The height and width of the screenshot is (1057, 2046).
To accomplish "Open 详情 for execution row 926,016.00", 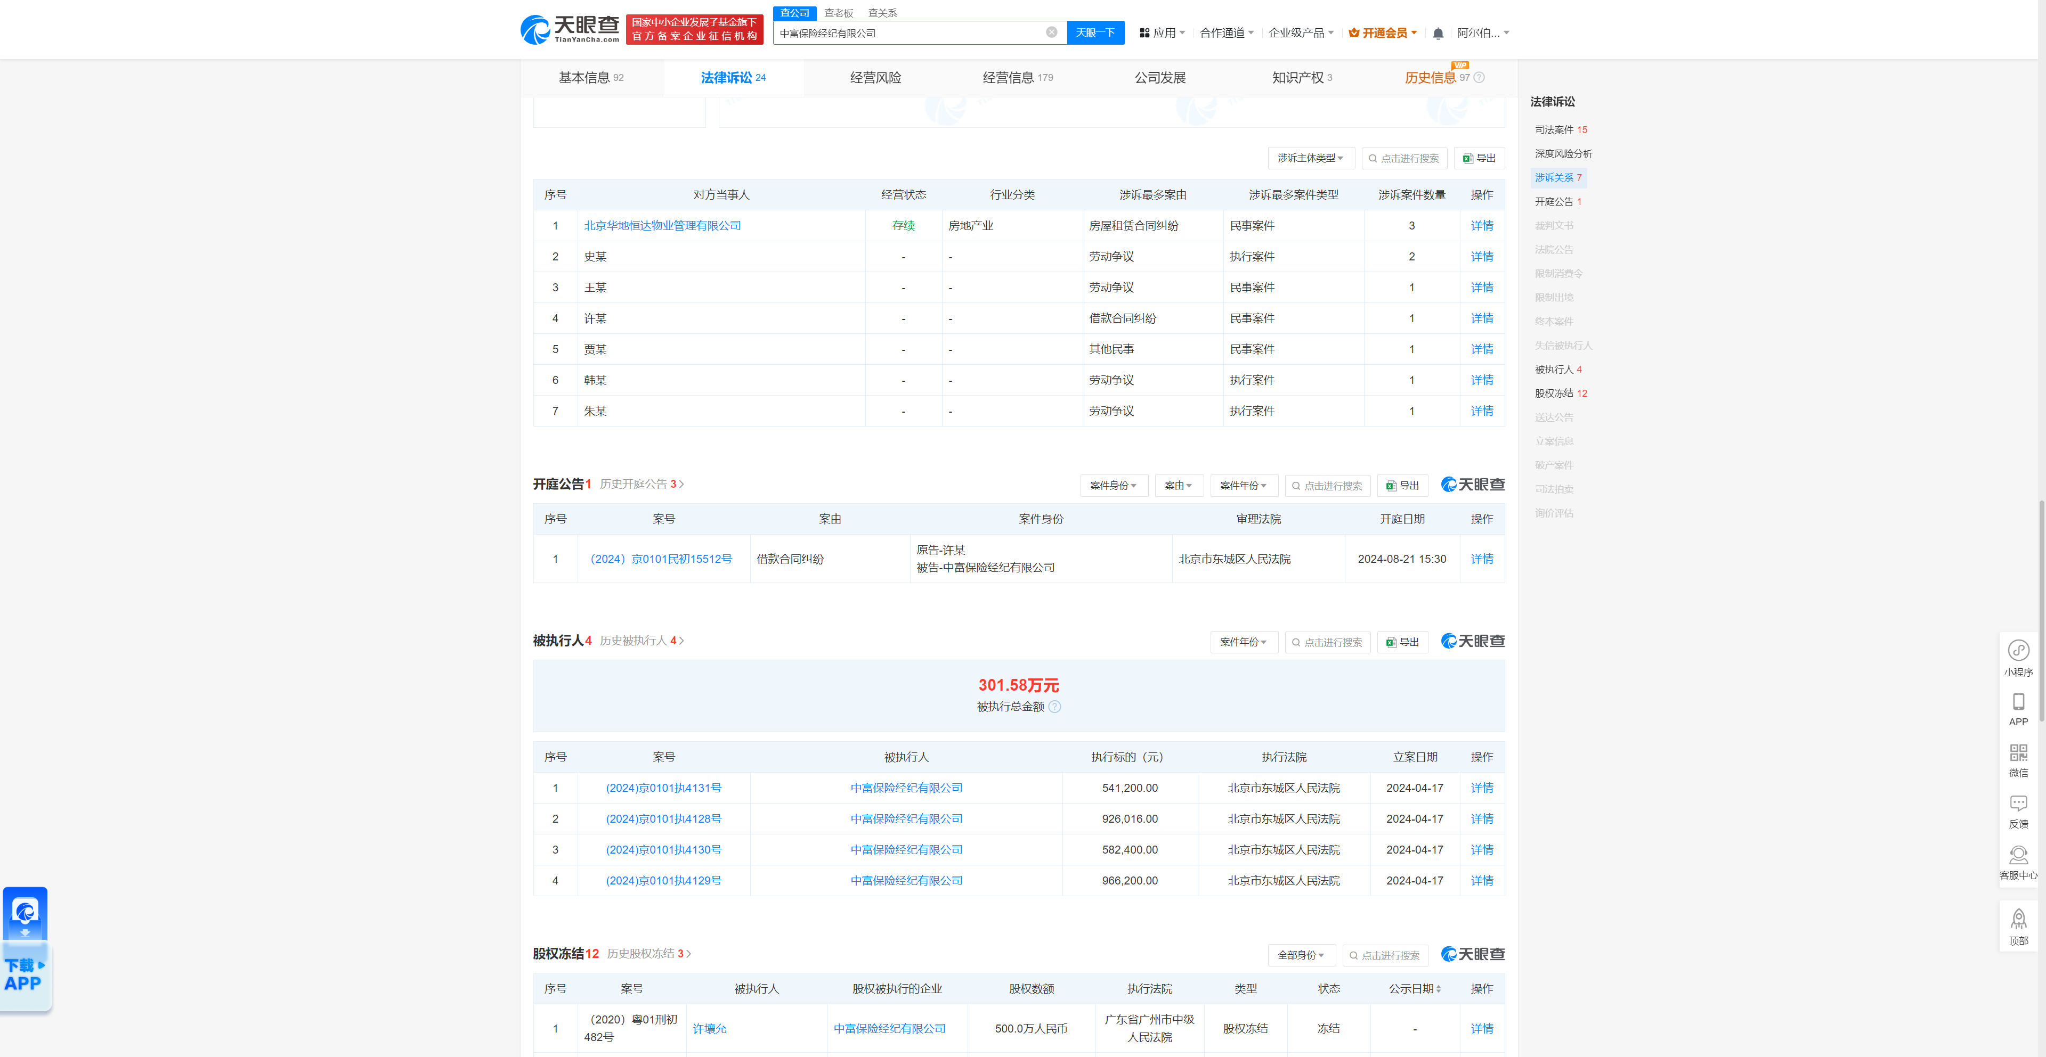I will [x=1481, y=820].
